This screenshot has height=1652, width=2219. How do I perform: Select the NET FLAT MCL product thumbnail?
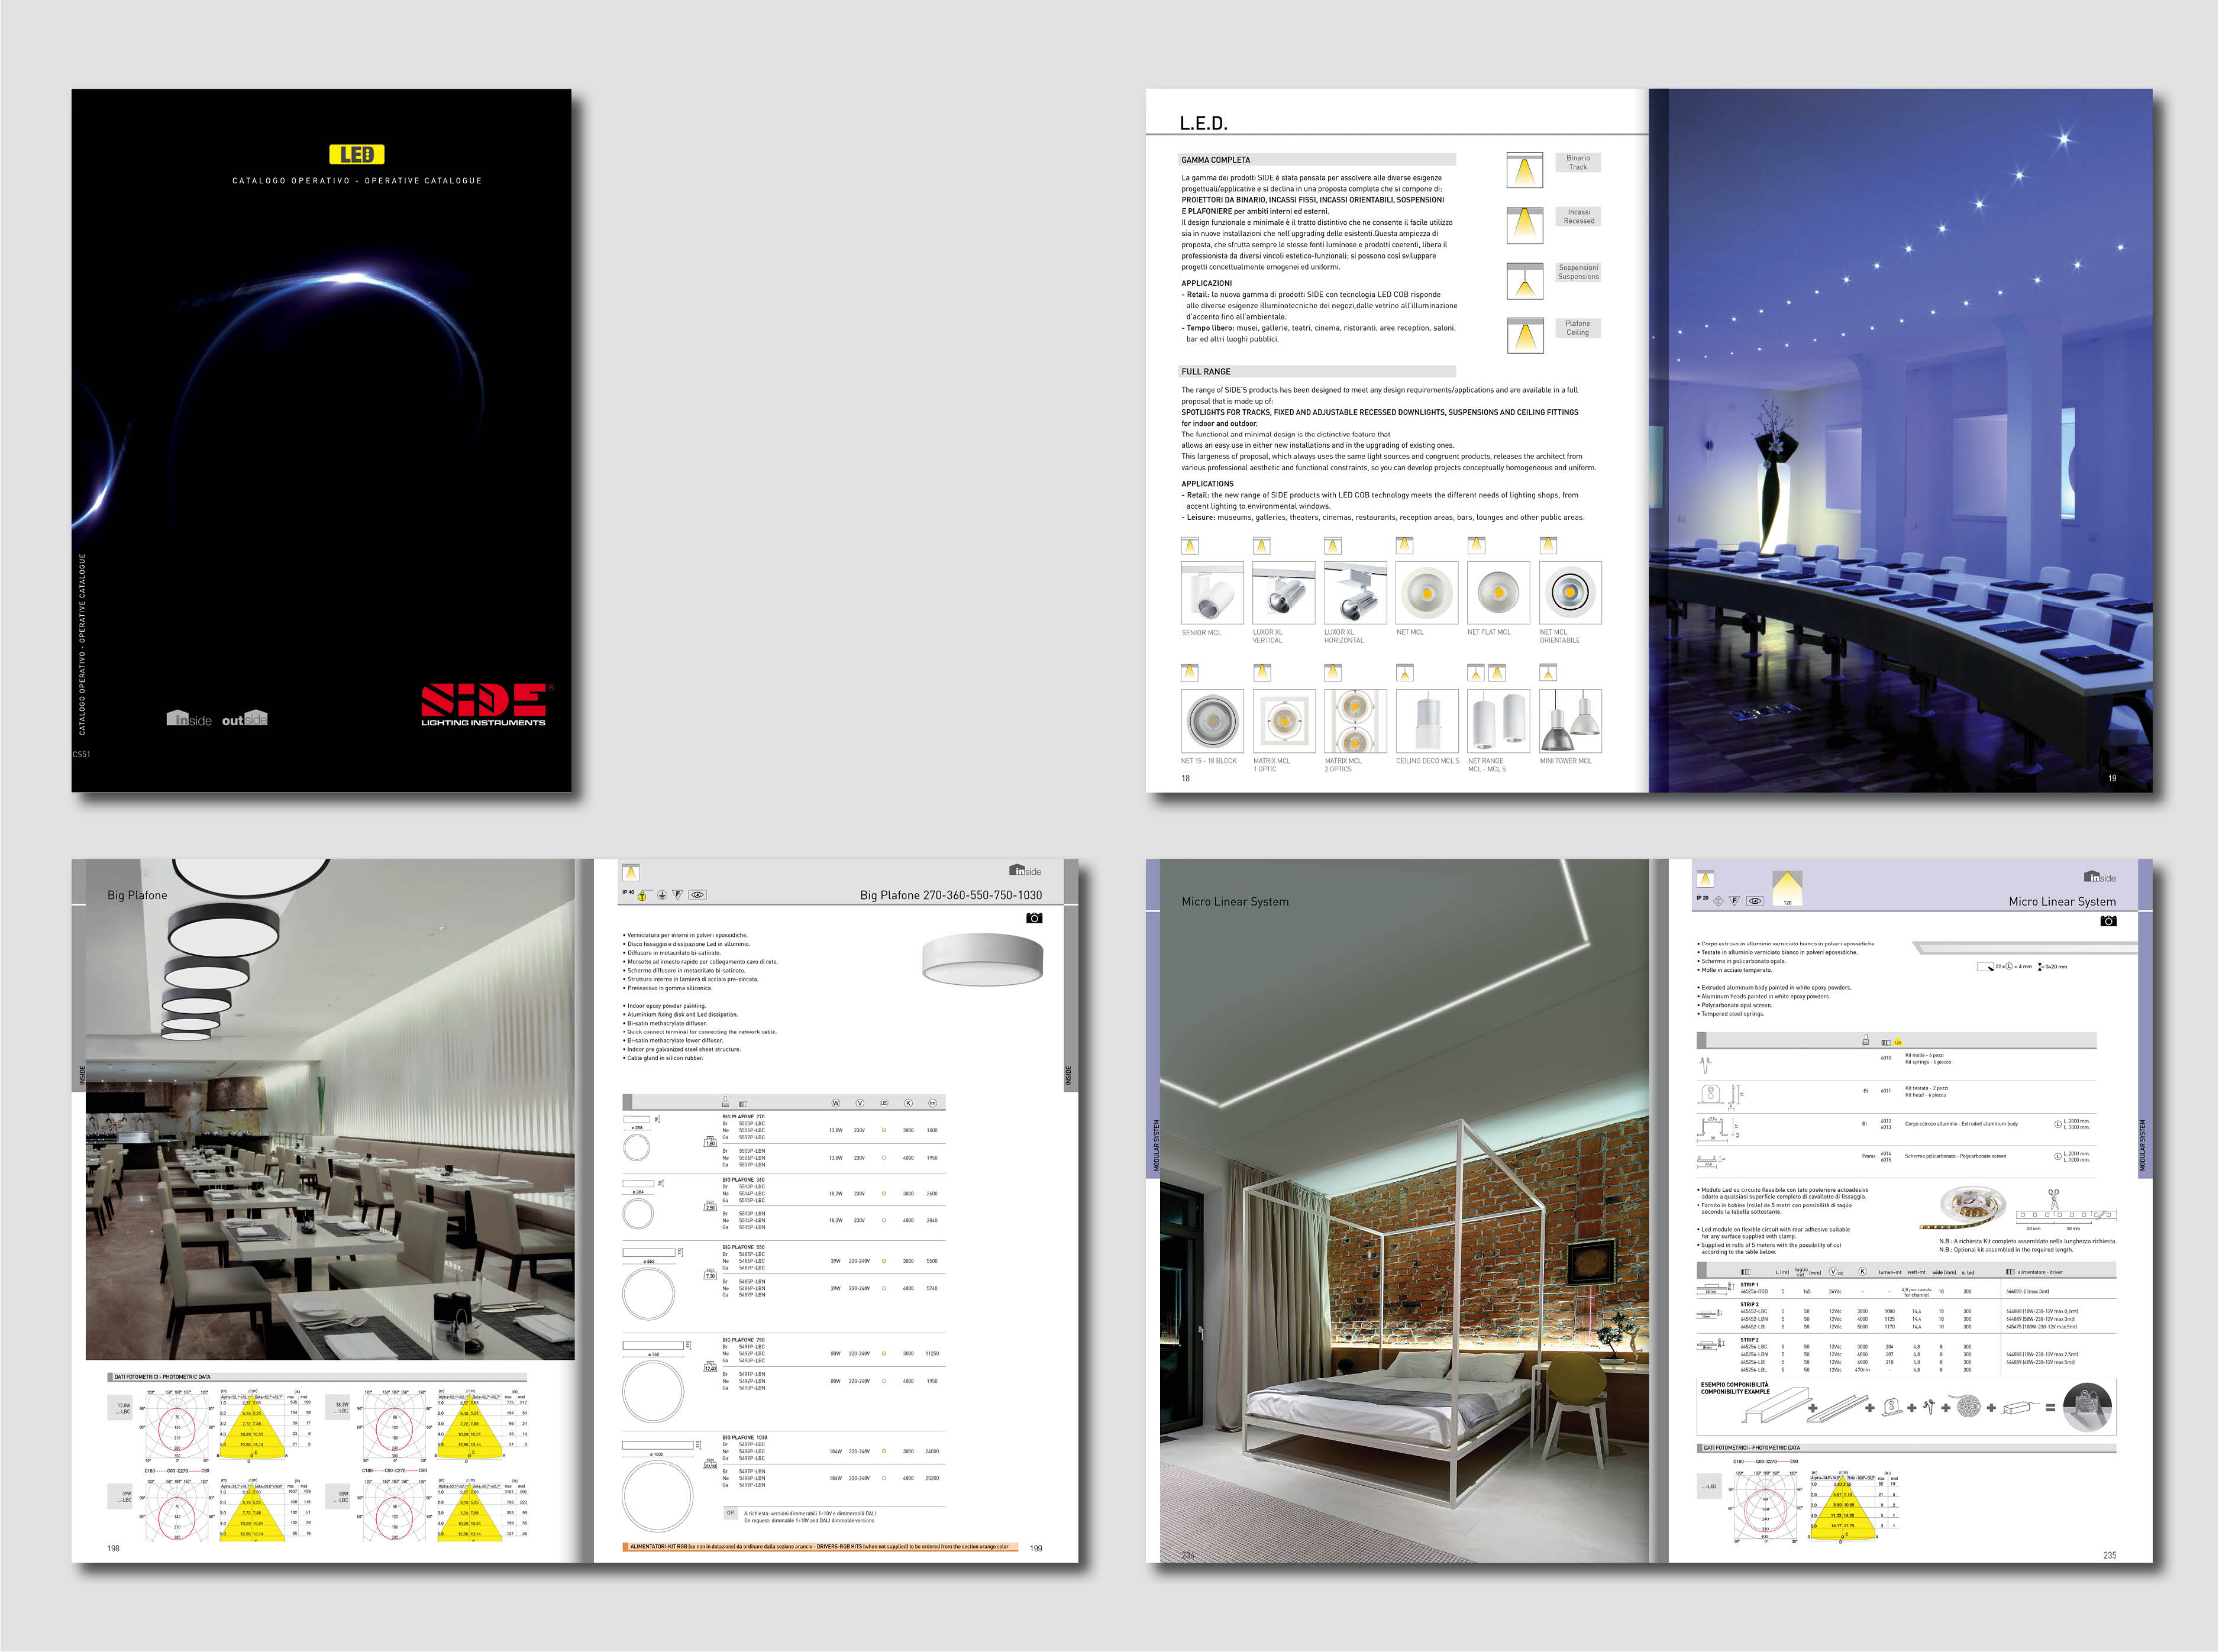point(1498,593)
